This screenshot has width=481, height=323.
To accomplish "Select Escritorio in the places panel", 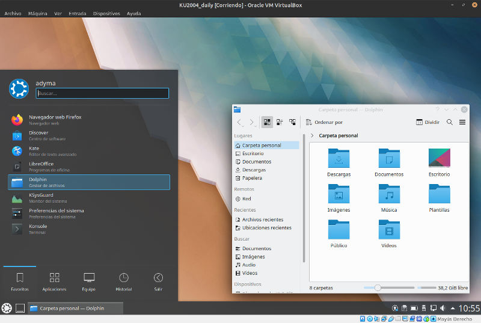I will (266, 153).
